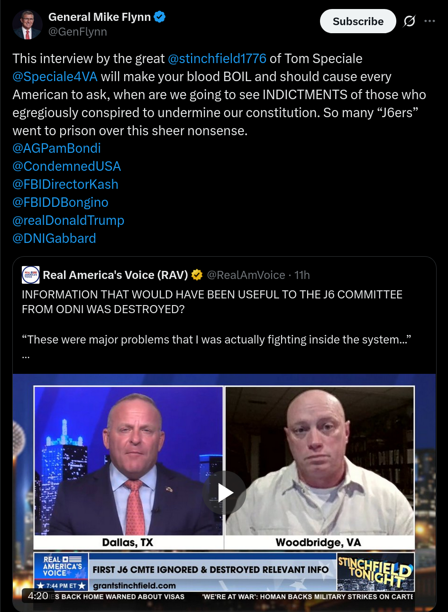Click the Grok slash-circle icon

click(409, 21)
